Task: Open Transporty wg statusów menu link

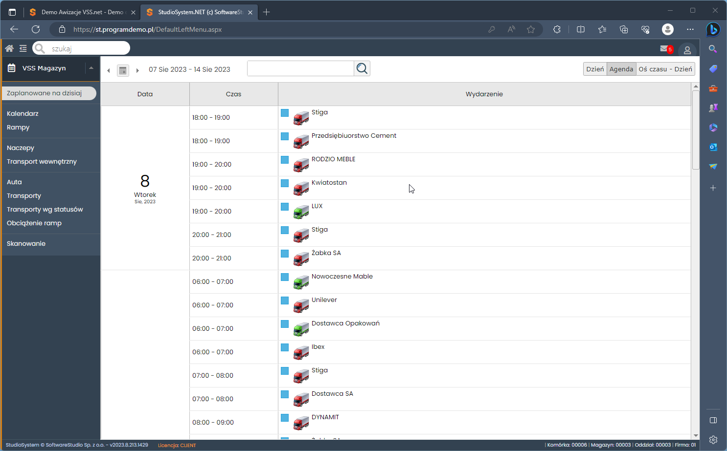Action: (x=45, y=209)
